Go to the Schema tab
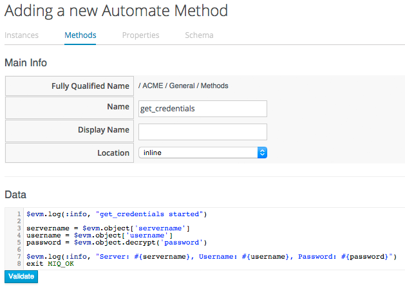This screenshot has width=405, height=287. coord(199,35)
